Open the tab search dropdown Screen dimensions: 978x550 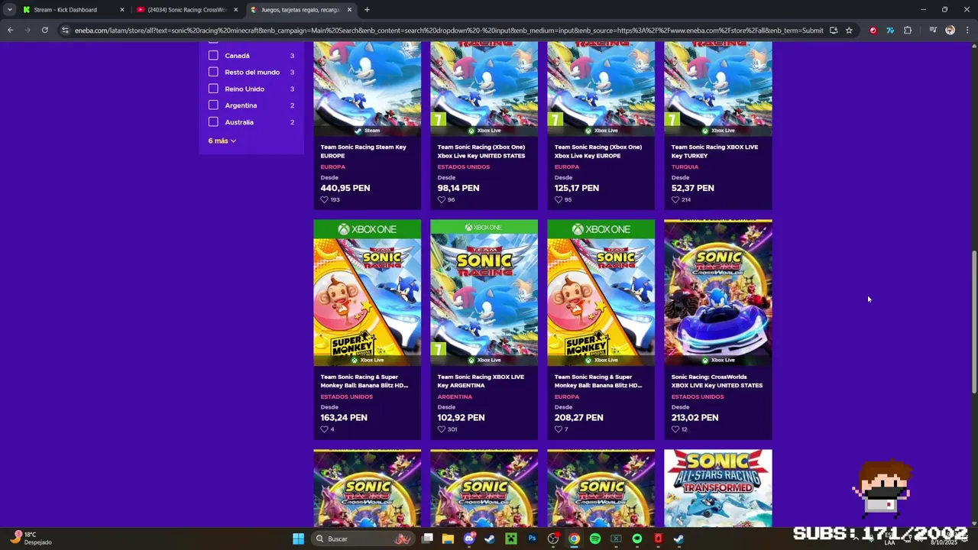click(x=9, y=10)
